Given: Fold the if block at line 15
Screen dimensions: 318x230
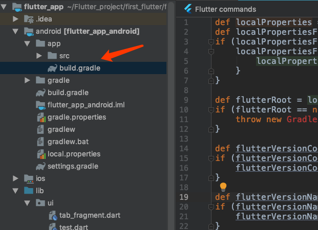Looking at the screenshot, I should tap(211, 158).
